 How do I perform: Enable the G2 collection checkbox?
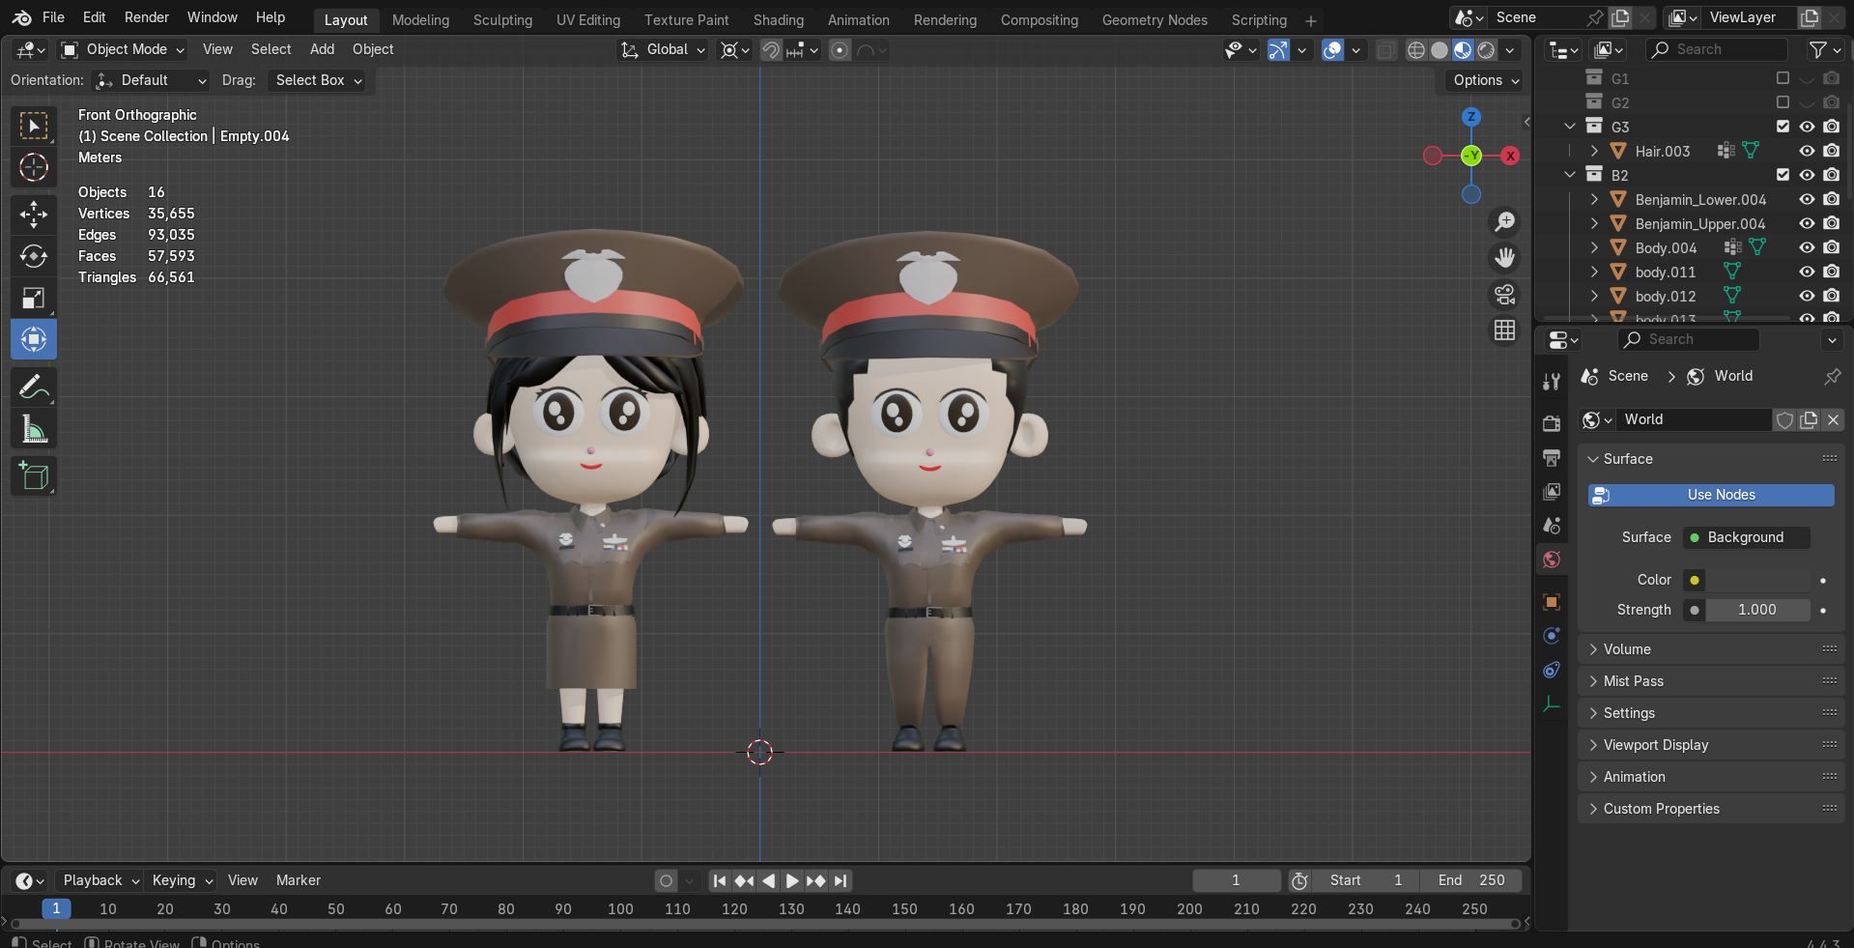1783,102
